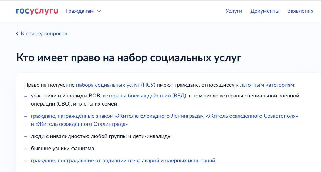Open the Документы menu item

point(265,11)
